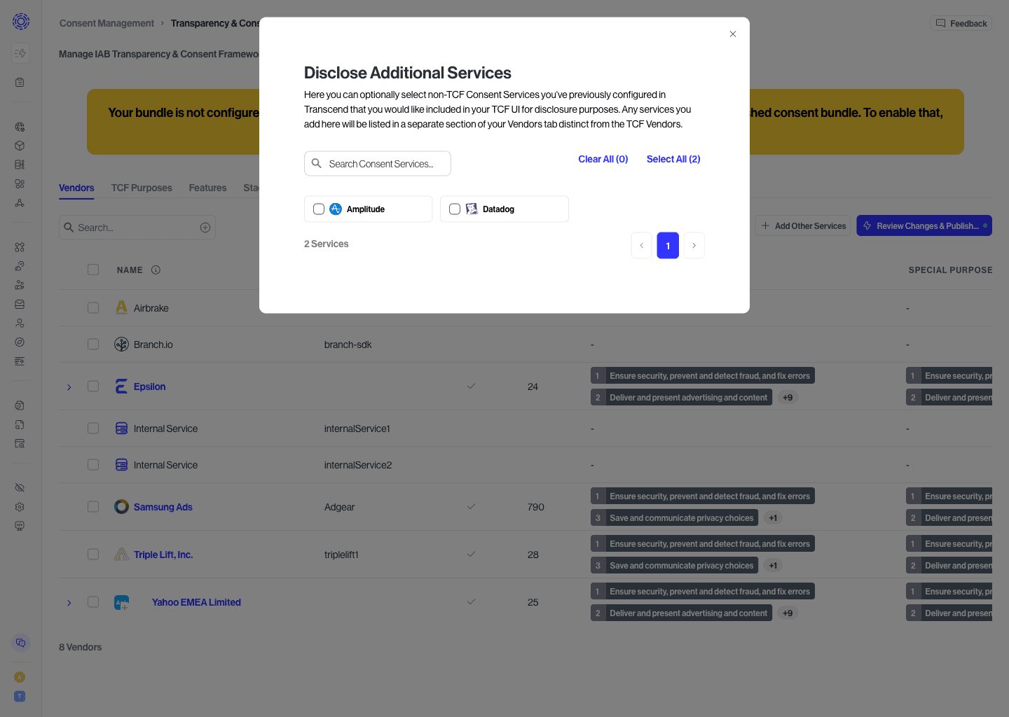Switch to the TCF Purposes tab
Image resolution: width=1009 pixels, height=717 pixels.
pos(142,188)
